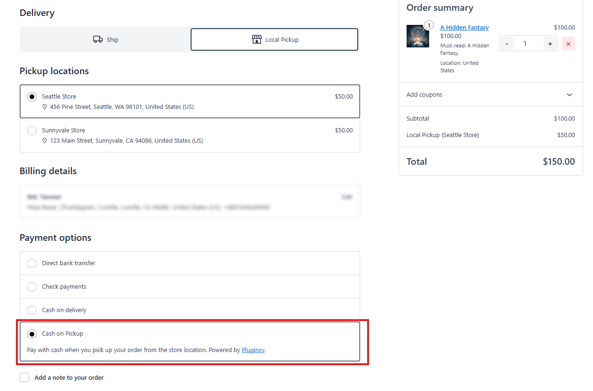Click the map pin icon for Sunnyvale address
The height and width of the screenshot is (391, 593).
coord(45,141)
